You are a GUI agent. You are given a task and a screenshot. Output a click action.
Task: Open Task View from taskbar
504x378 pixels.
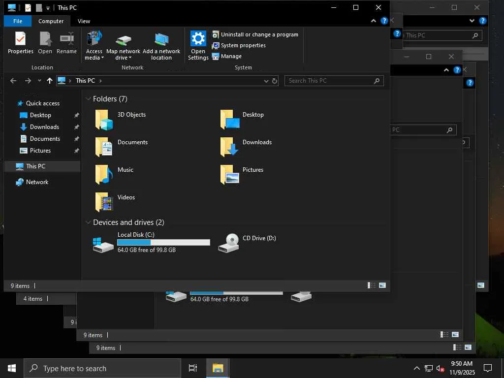coord(193,368)
